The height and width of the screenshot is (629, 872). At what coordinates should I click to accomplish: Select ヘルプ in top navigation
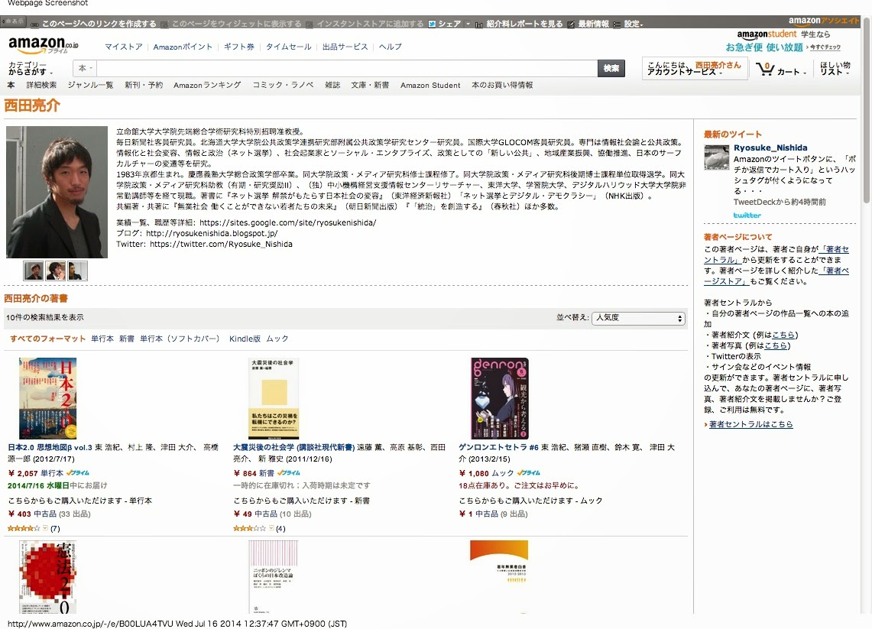390,47
